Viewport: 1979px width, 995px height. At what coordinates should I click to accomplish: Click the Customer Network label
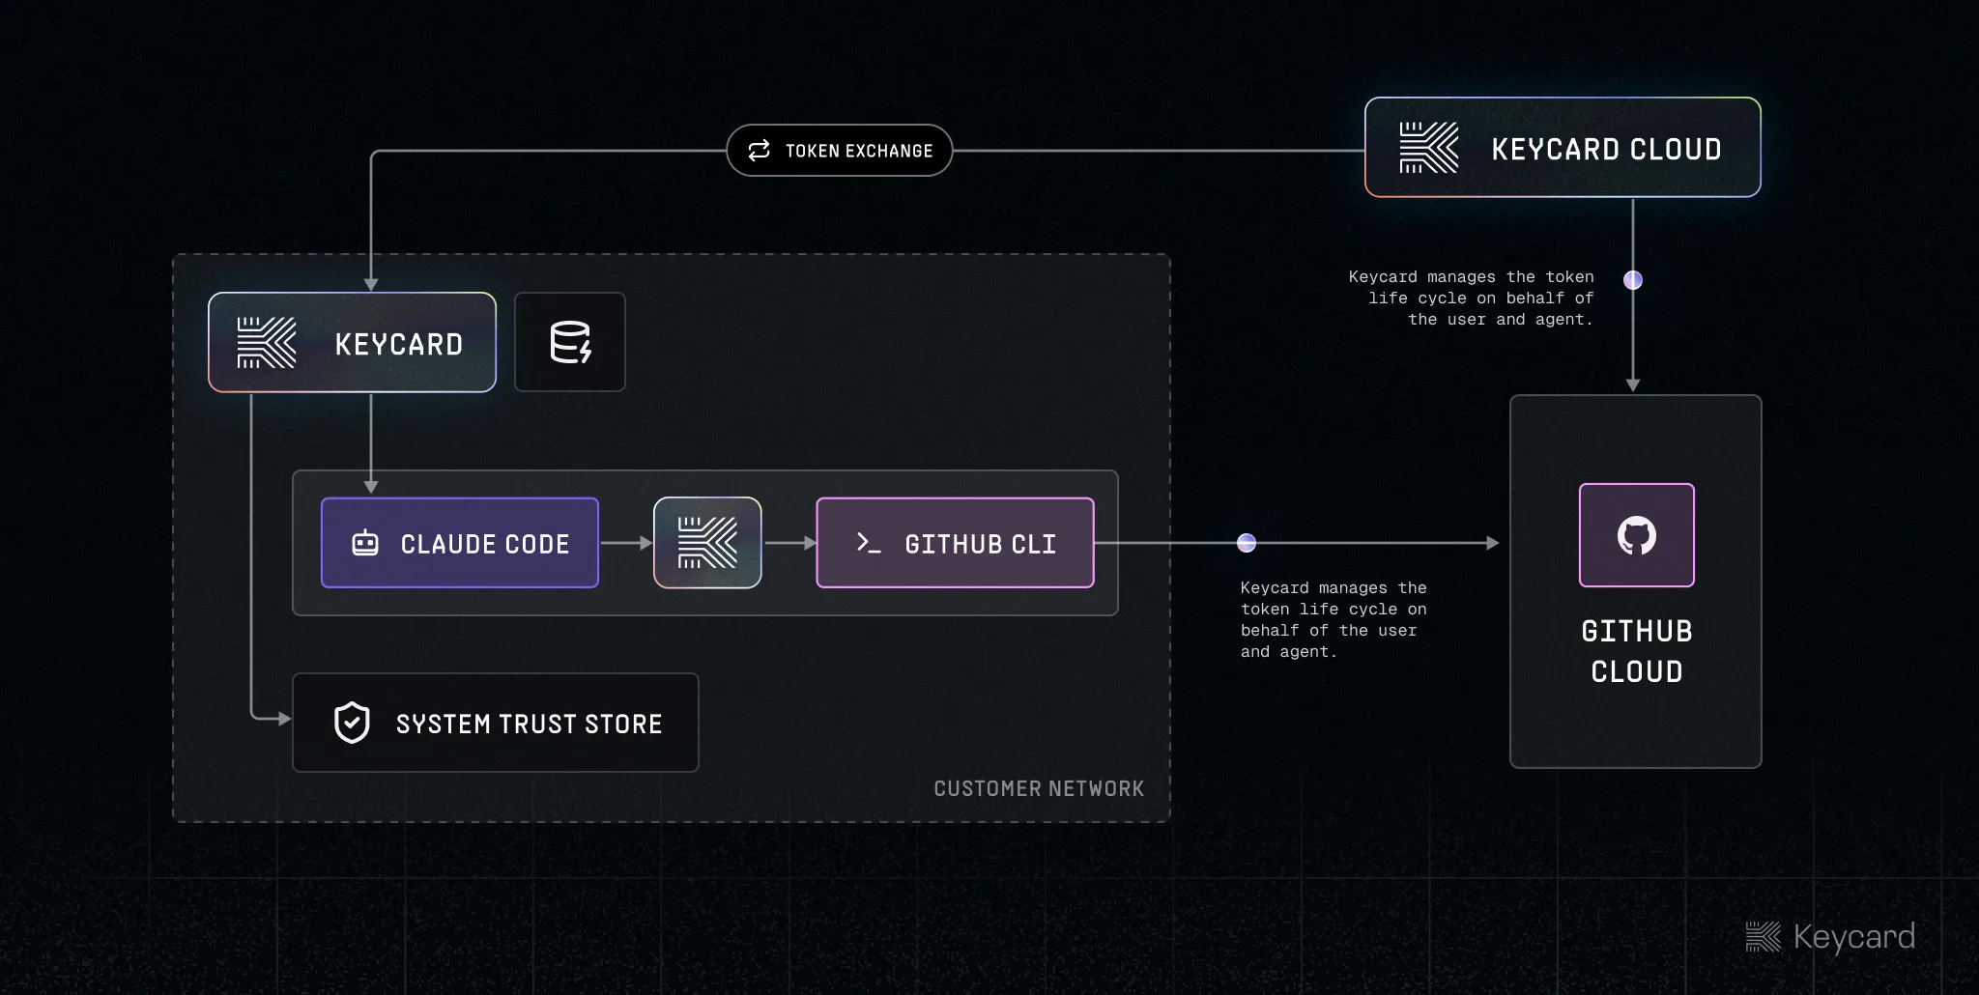point(1039,788)
